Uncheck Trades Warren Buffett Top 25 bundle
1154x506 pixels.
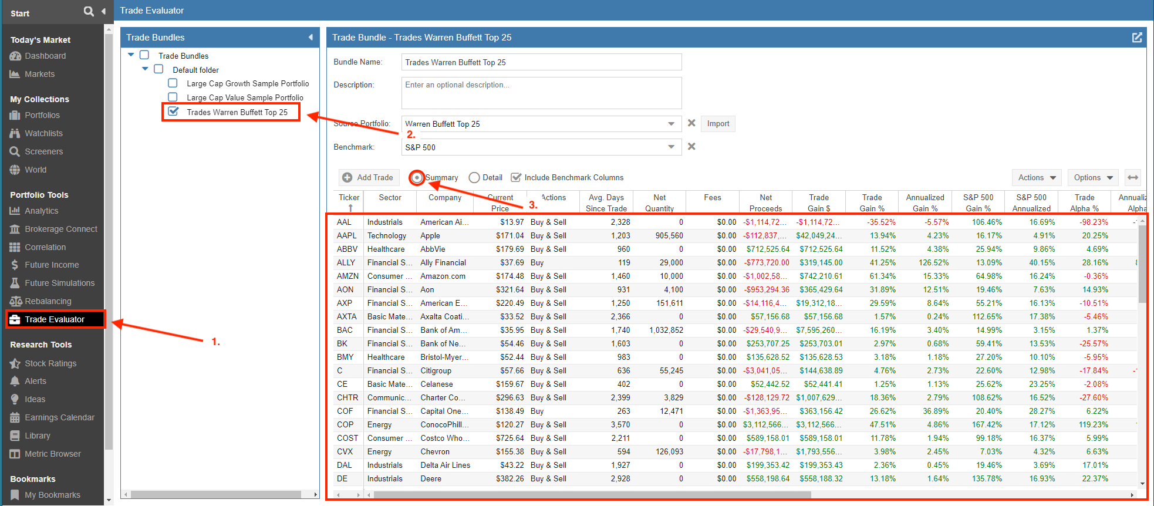[173, 112]
